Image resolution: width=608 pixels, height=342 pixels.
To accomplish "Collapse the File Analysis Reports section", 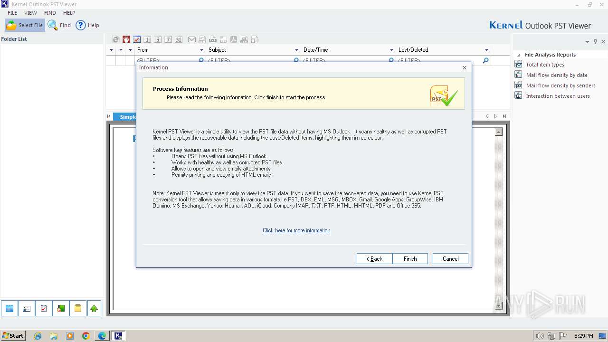I will [x=519, y=55].
